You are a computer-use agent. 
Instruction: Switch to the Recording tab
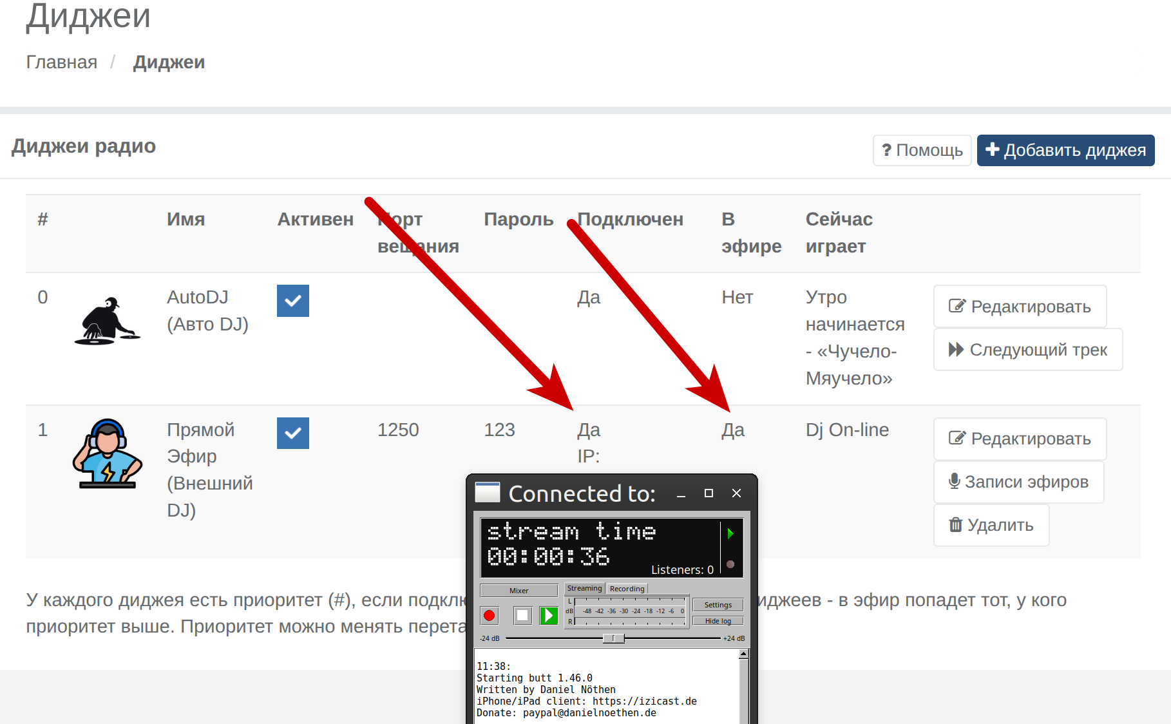point(627,589)
